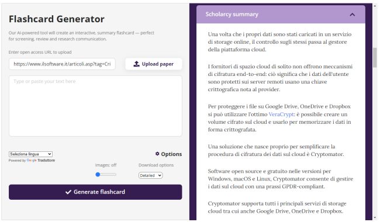Click the upload arrow icon
Viewport: 380px width, 222px height.
[x=136, y=64]
